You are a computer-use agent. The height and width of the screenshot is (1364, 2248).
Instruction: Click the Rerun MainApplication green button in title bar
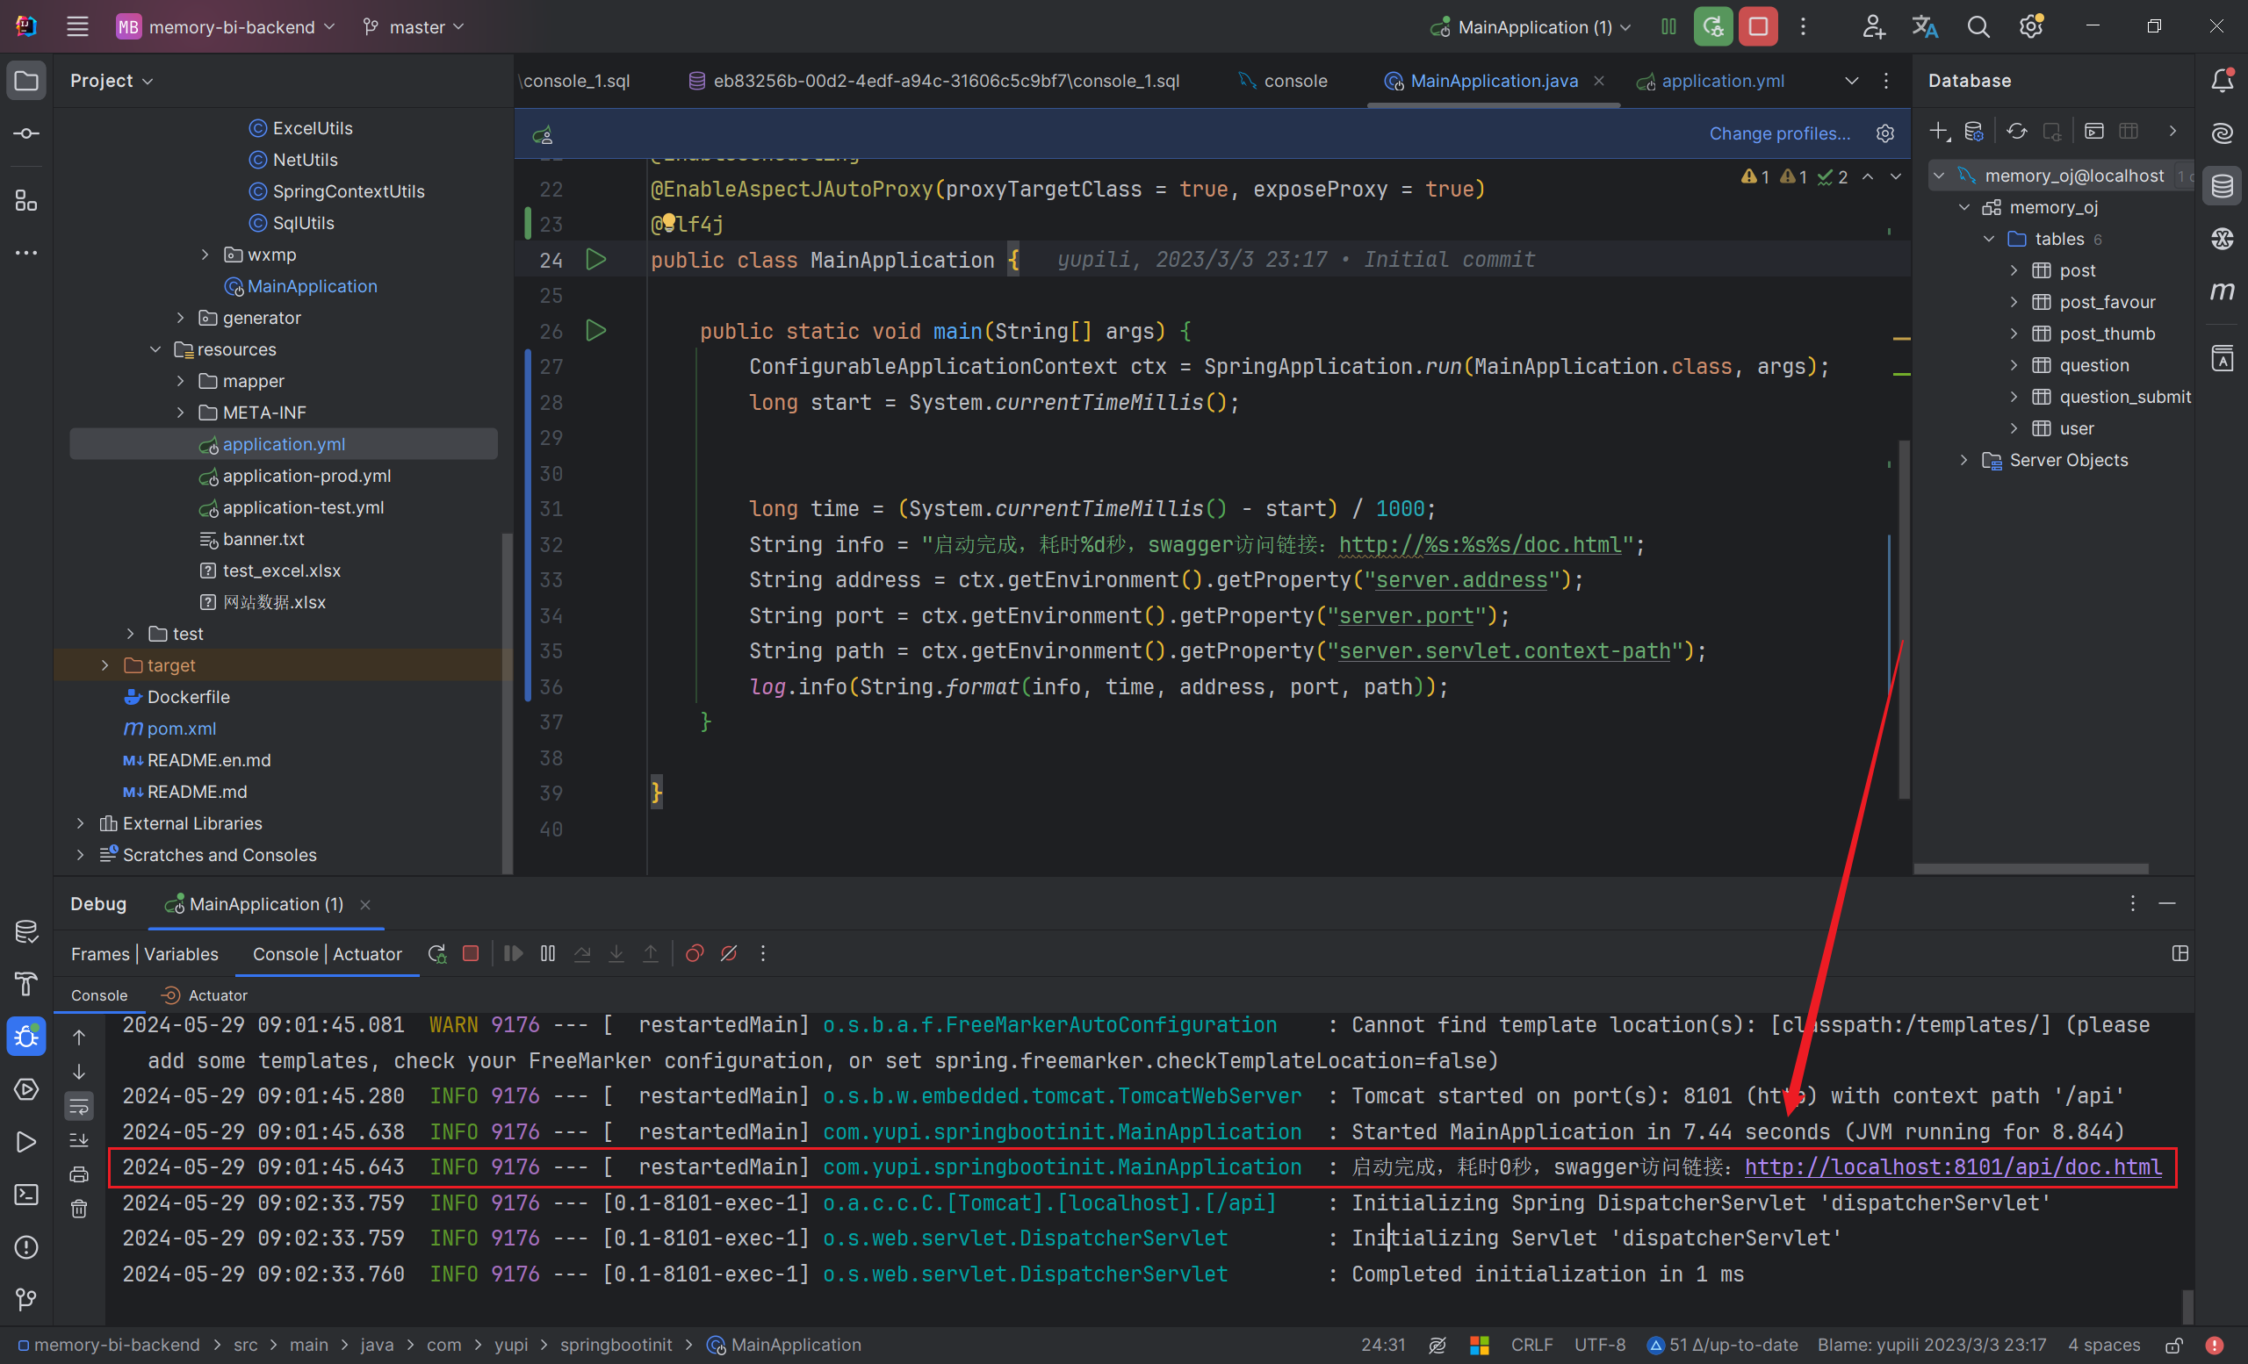[1712, 26]
